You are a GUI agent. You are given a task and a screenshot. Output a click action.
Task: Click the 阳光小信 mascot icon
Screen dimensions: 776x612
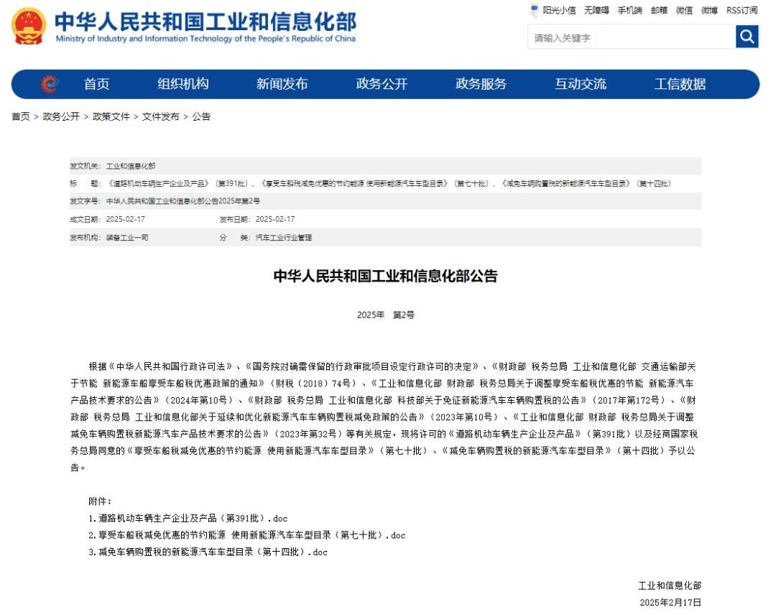534,10
